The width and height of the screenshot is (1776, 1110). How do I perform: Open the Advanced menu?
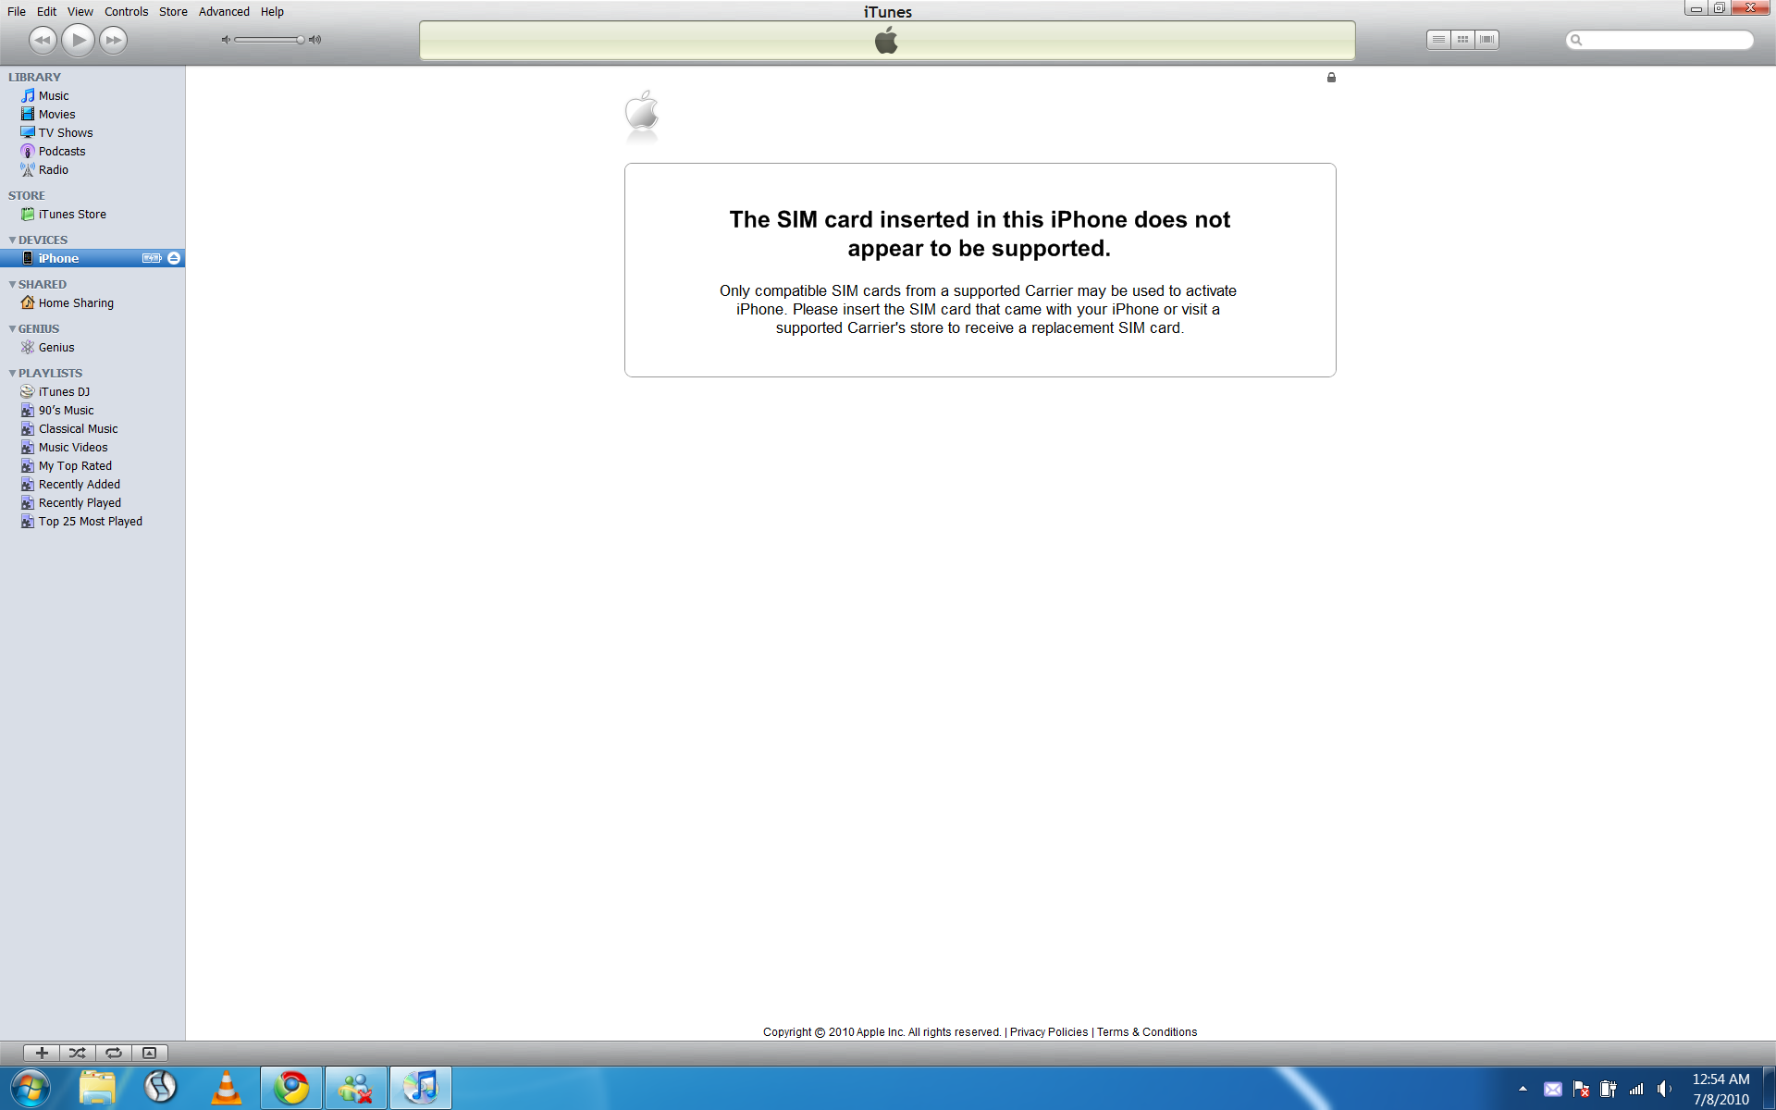224,11
